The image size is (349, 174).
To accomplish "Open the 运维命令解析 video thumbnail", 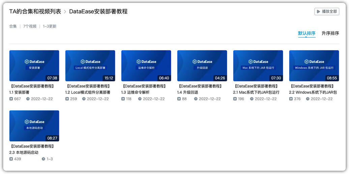I will point(146,66).
